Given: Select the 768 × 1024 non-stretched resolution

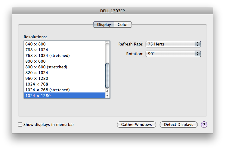Looking at the screenshot, I should point(65,50).
